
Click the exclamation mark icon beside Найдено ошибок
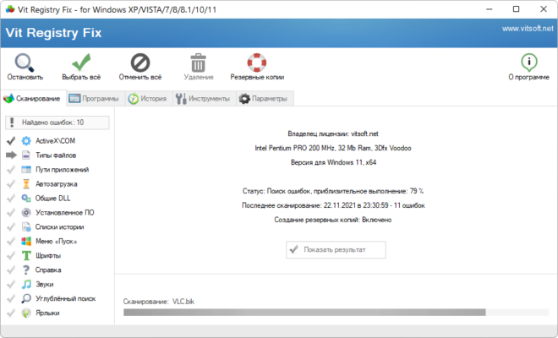[x=12, y=123]
